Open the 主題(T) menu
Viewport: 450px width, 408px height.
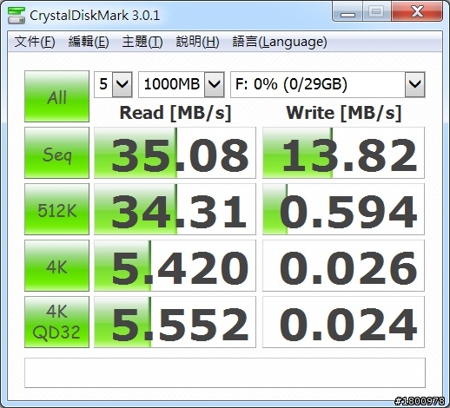(142, 42)
